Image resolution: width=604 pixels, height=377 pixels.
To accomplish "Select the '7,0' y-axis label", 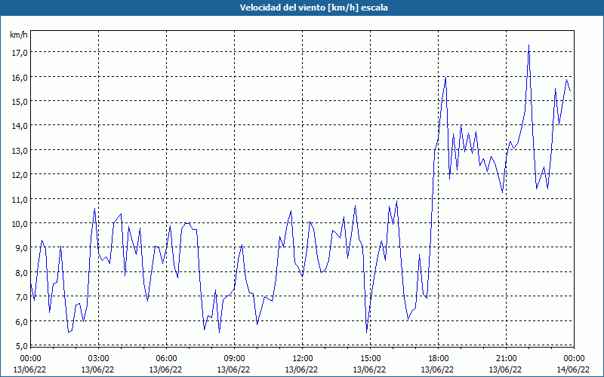I will pyautogui.click(x=21, y=297).
